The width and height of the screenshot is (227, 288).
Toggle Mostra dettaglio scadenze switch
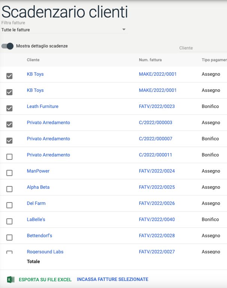[8, 46]
